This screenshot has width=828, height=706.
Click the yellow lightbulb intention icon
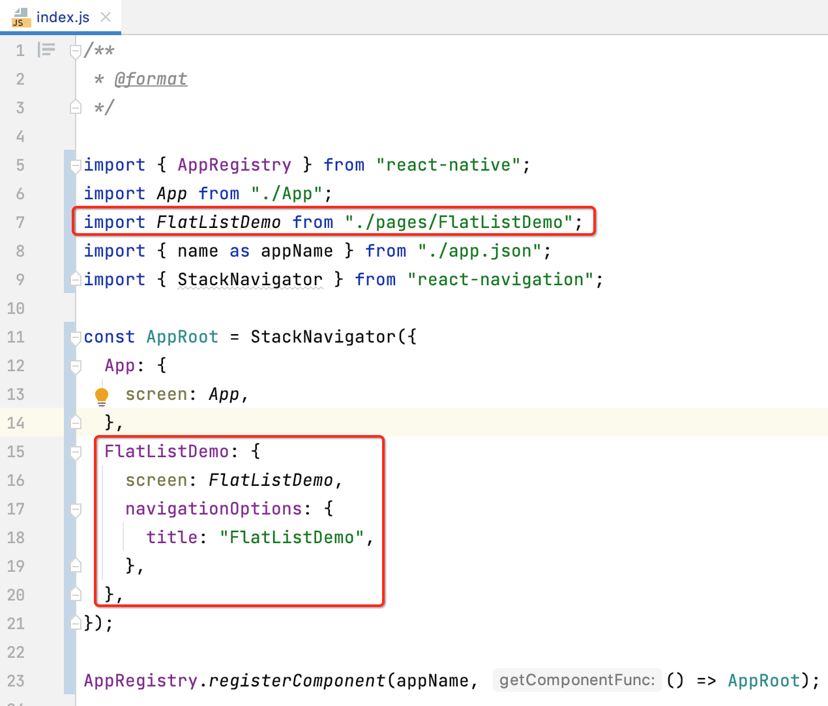[x=102, y=395]
